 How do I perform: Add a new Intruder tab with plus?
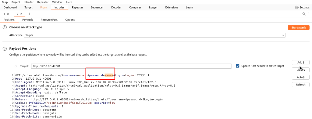[x=29, y=14]
